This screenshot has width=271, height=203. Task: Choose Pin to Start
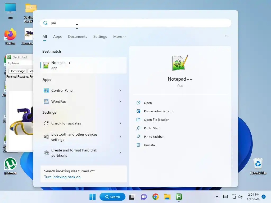[x=152, y=128]
